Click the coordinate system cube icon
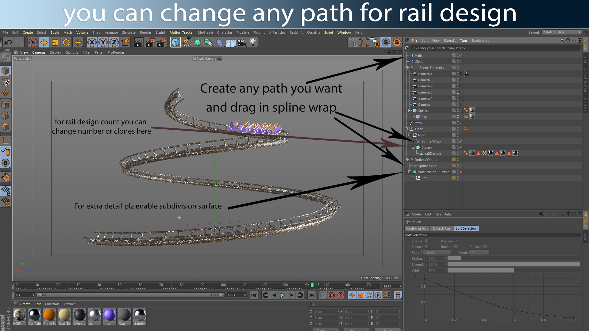 coord(125,42)
